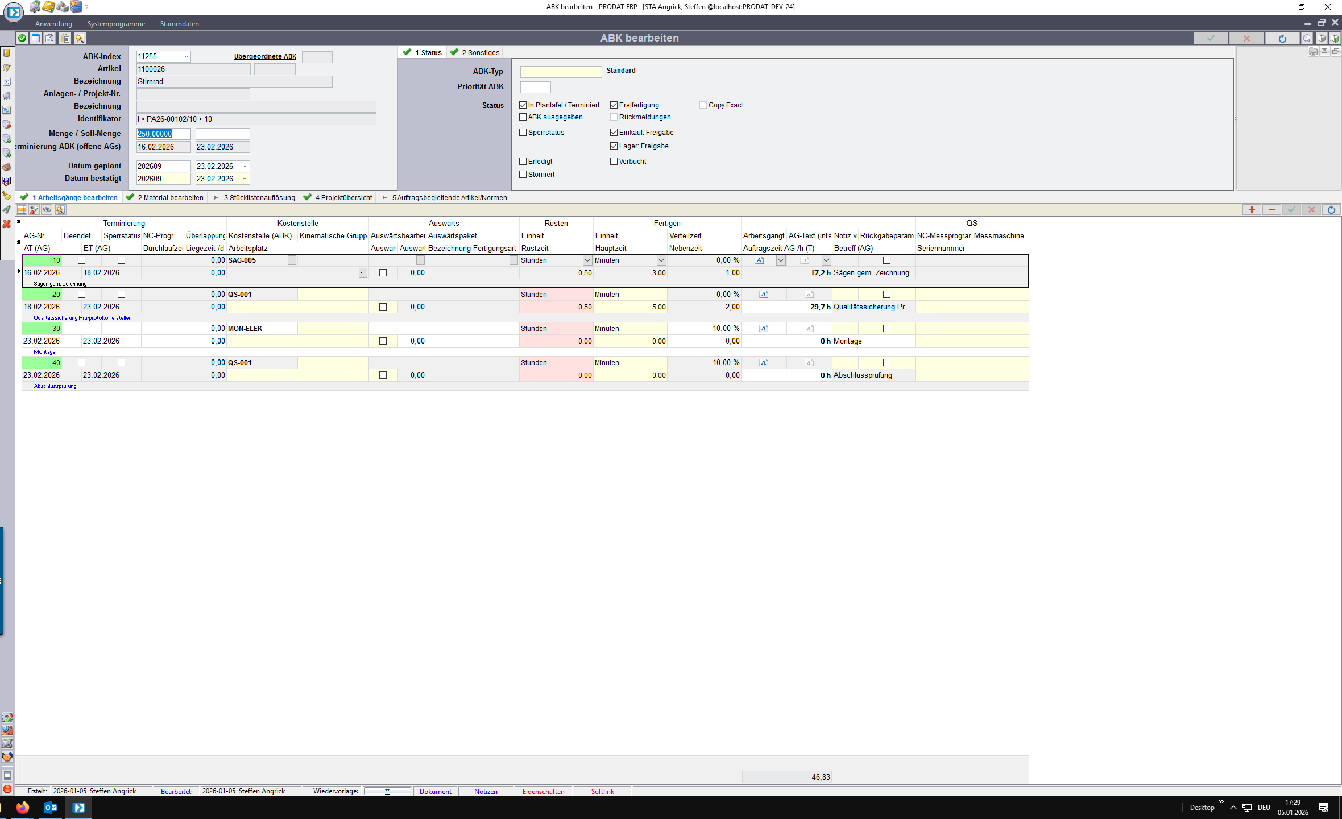Click the Dokument link in status bar
Screen dimensions: 1342x819
click(x=435, y=791)
